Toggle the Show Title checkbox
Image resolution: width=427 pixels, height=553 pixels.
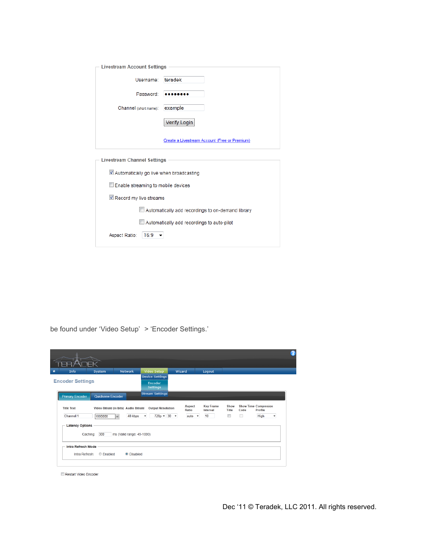pyautogui.click(x=229, y=416)
